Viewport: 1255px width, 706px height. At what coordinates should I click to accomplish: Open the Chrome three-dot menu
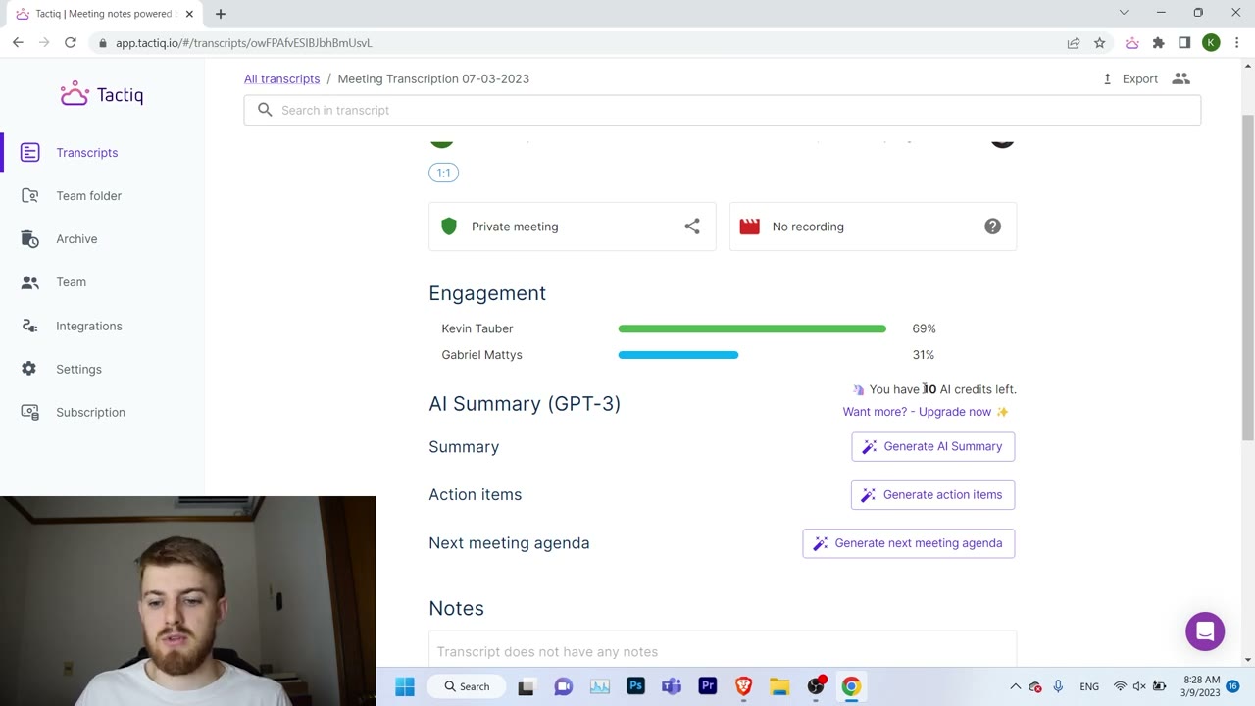coord(1236,43)
